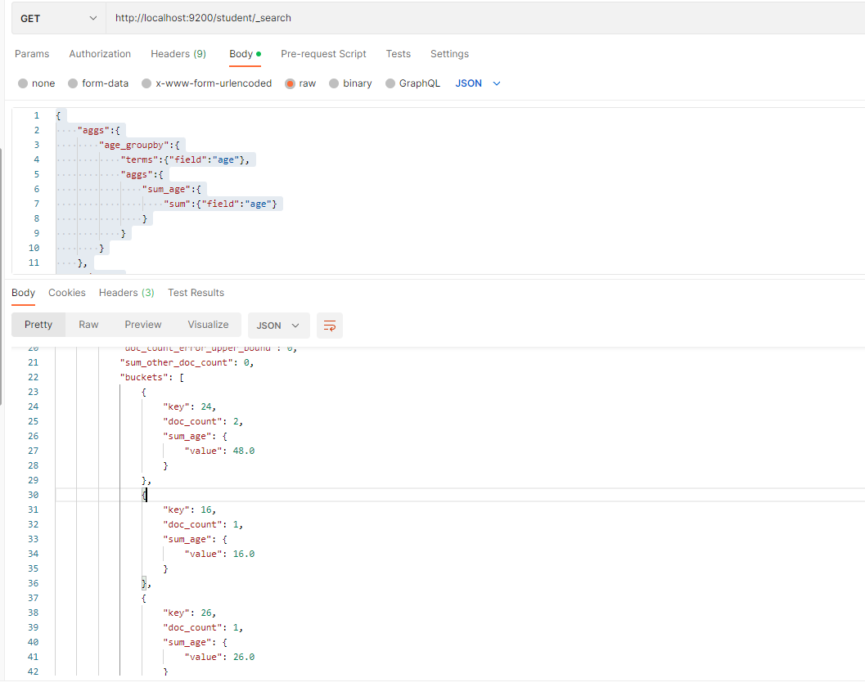Click "sum_other_doc_count" in the response
865x696 pixels.
click(177, 362)
